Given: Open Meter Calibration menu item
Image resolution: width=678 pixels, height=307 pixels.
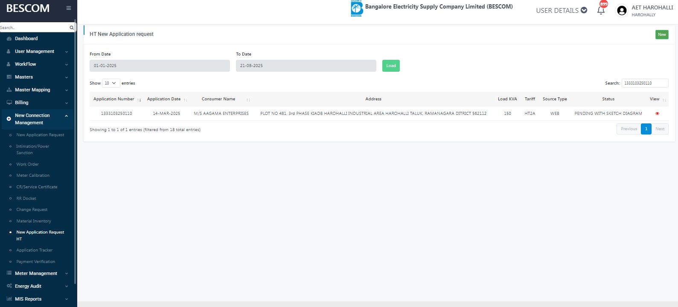Looking at the screenshot, I should tap(33, 175).
